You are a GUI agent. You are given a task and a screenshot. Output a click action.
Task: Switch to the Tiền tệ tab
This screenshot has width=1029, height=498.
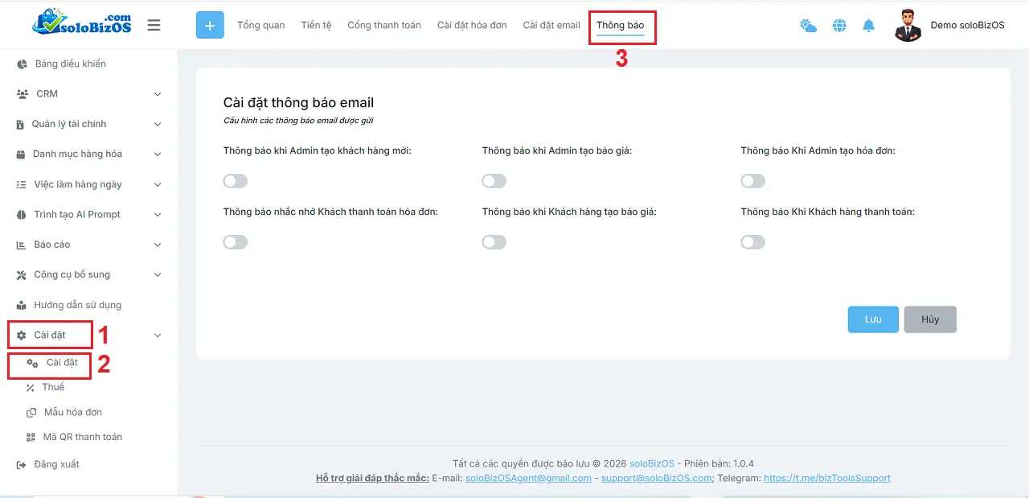pos(316,25)
